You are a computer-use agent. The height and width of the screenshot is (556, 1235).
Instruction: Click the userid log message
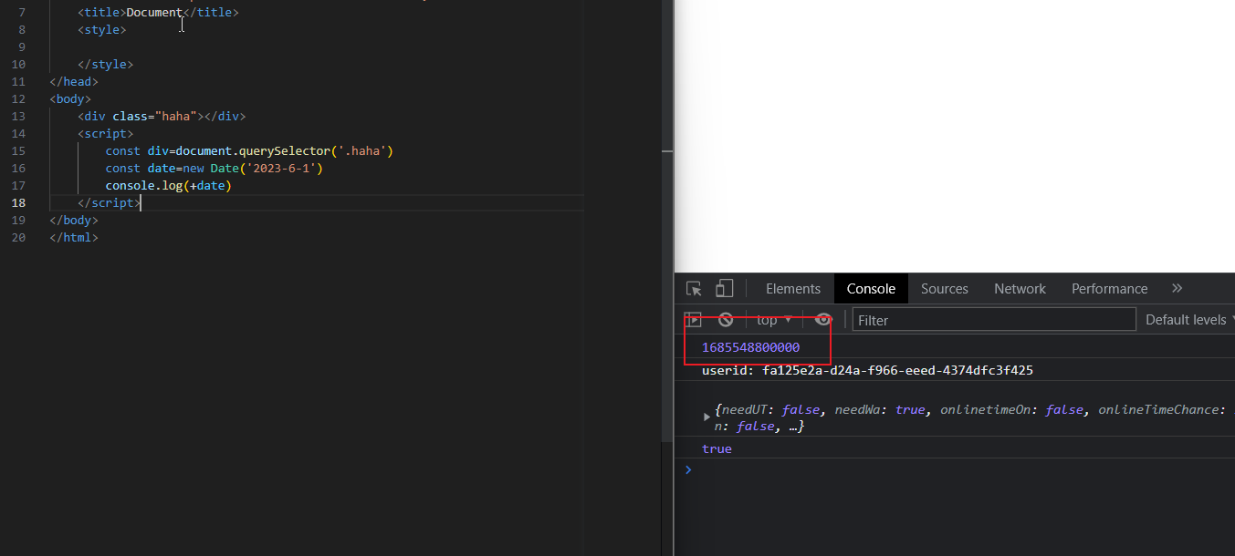[x=867, y=370]
